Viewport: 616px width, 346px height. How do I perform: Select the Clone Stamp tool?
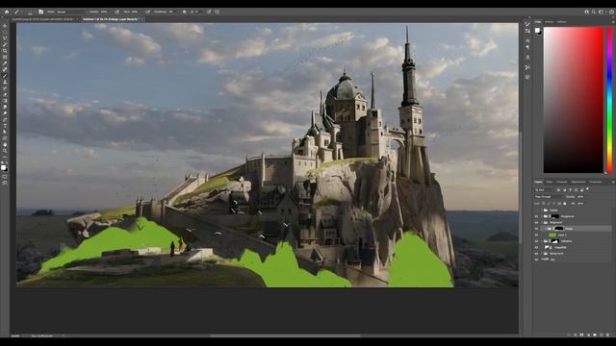click(x=5, y=82)
